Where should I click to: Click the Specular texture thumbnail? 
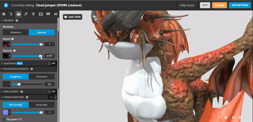(5, 56)
